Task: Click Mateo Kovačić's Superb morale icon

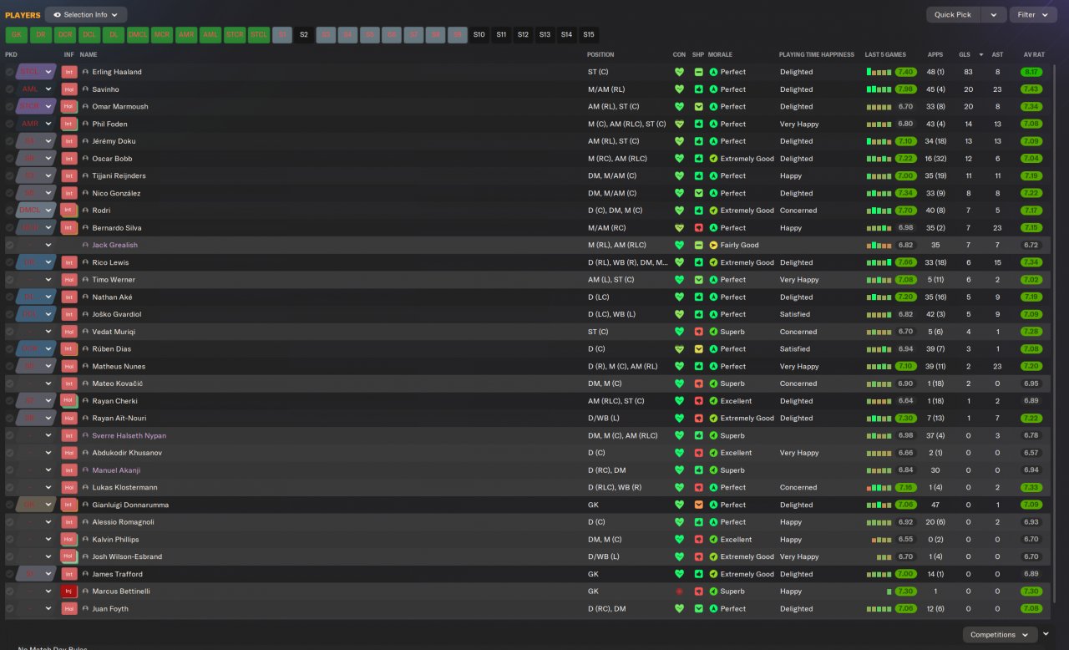Action: coord(713,383)
